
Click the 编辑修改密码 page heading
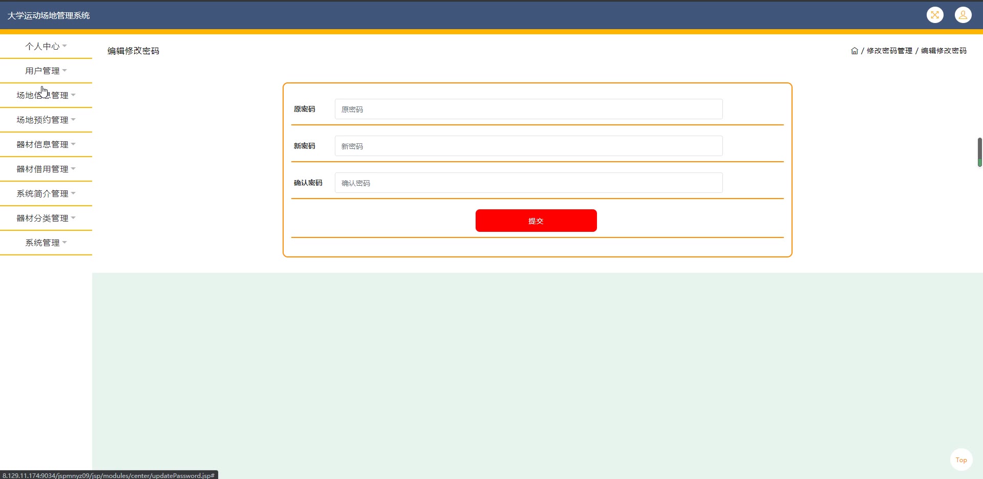tap(133, 51)
